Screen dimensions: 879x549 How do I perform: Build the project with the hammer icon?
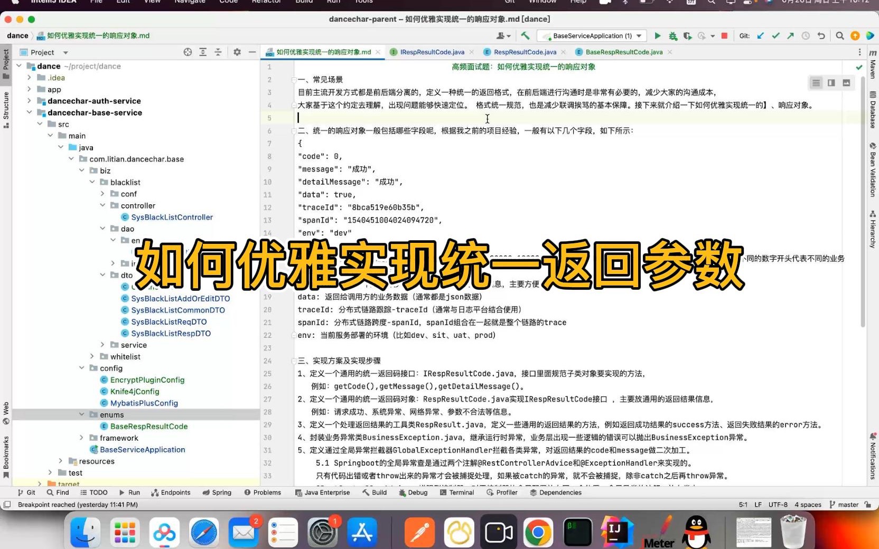(525, 36)
